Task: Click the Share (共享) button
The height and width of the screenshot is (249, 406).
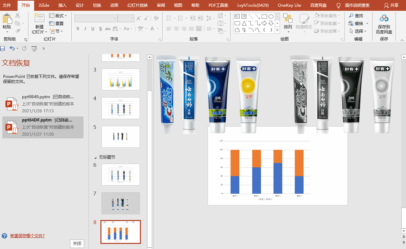Action: pyautogui.click(x=391, y=5)
